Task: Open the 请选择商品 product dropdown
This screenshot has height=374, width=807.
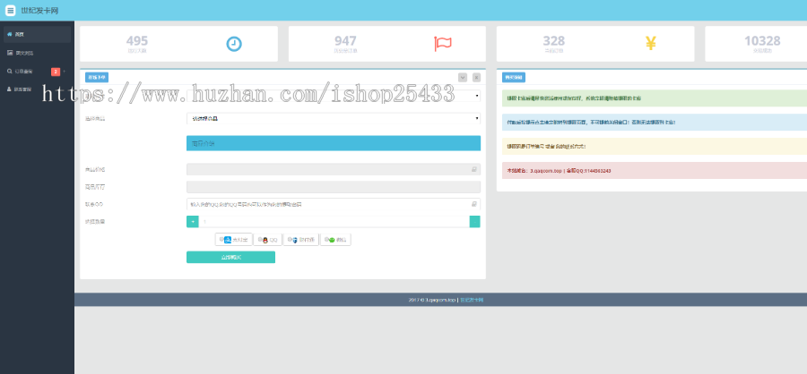Action: point(334,119)
